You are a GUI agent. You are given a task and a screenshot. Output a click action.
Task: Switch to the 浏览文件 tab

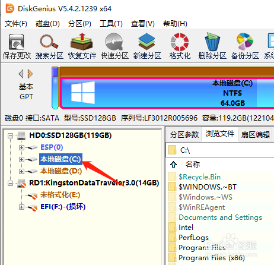pos(220,134)
